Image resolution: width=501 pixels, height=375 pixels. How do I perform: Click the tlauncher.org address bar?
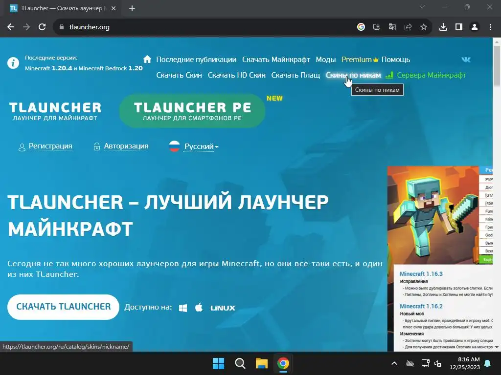coord(205,27)
